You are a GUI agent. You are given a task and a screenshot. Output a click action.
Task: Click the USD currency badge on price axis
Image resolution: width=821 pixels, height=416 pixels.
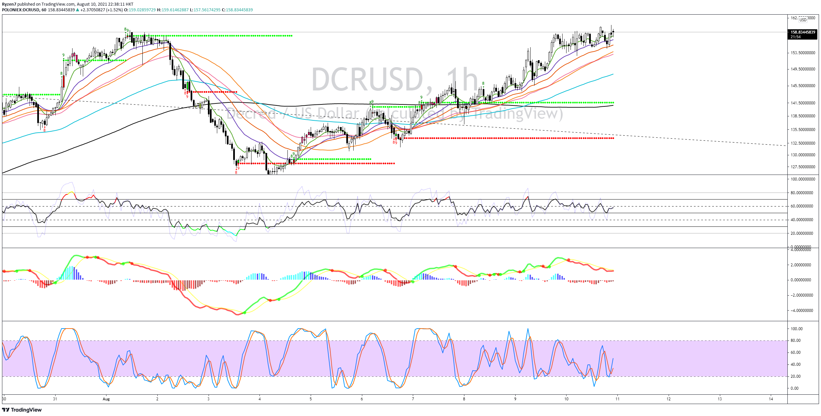tap(803, 20)
